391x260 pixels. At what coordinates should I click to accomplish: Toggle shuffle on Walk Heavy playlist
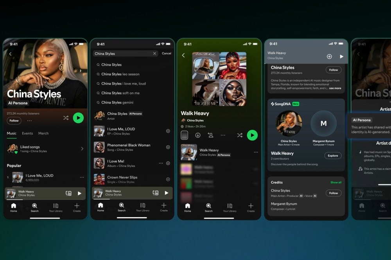tap(240, 135)
